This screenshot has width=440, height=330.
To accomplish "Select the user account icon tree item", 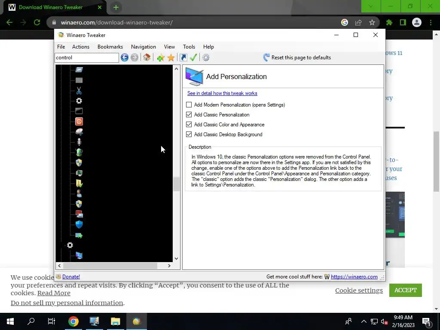I will (79, 194).
